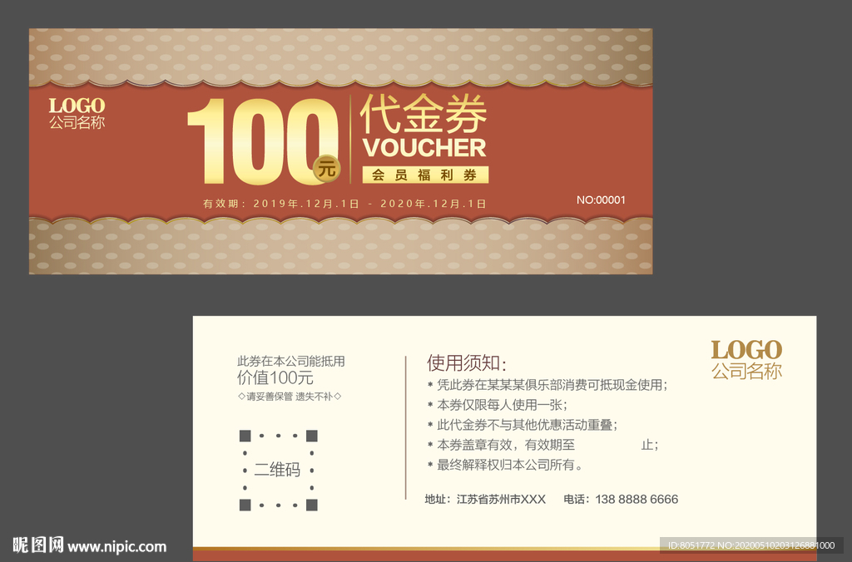Click the text 此券在本公司能抵用
The width and height of the screenshot is (852, 562).
point(290,361)
